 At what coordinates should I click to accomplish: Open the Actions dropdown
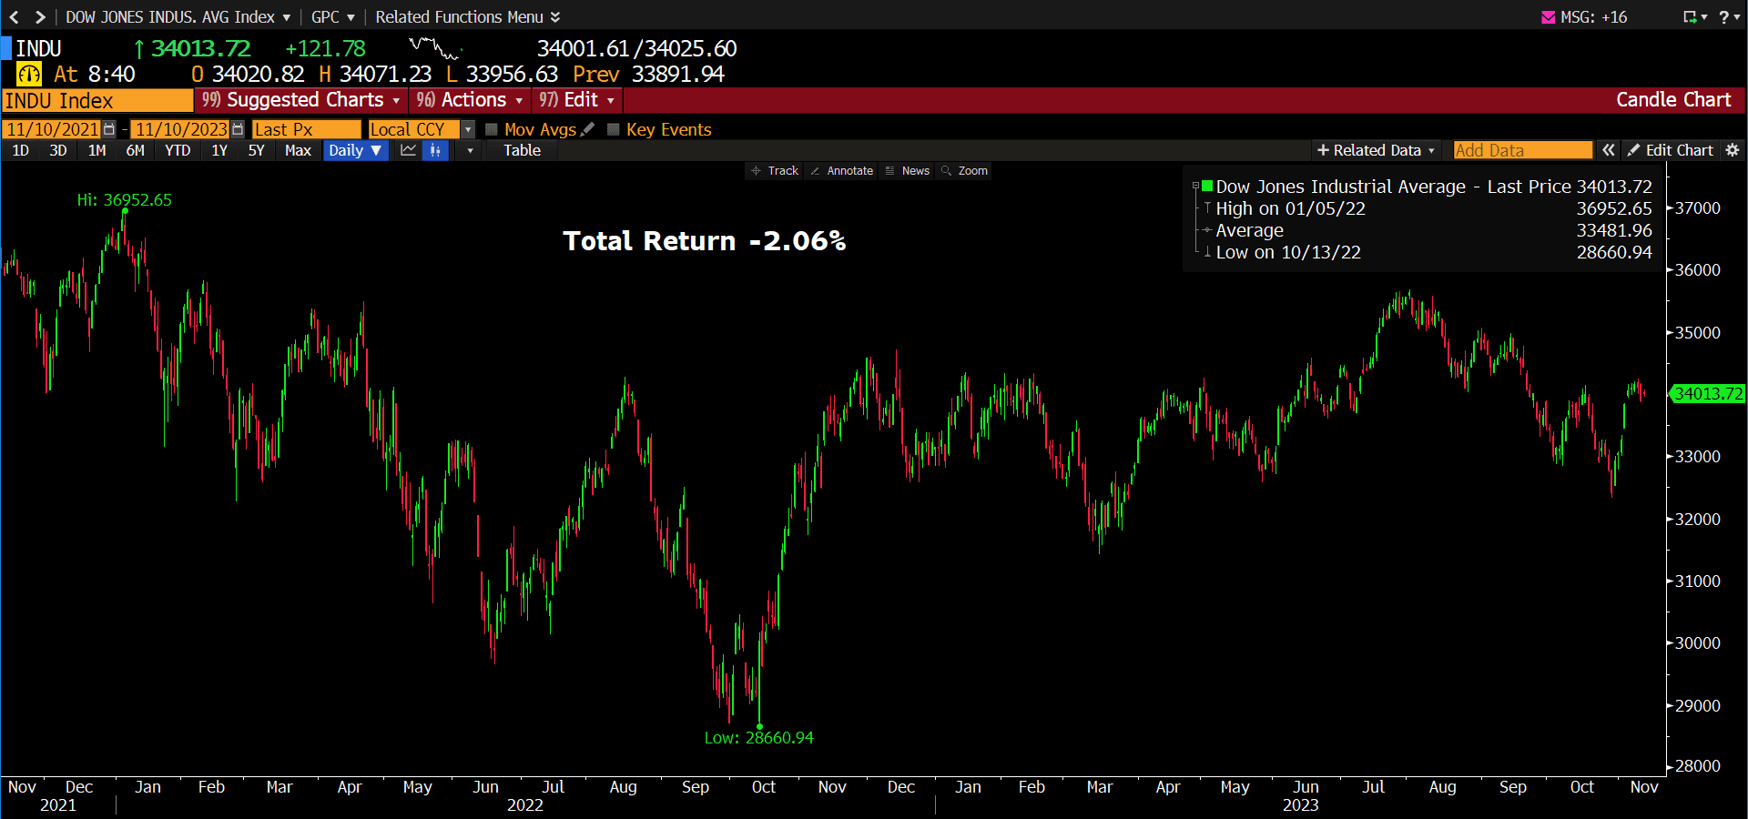(469, 100)
